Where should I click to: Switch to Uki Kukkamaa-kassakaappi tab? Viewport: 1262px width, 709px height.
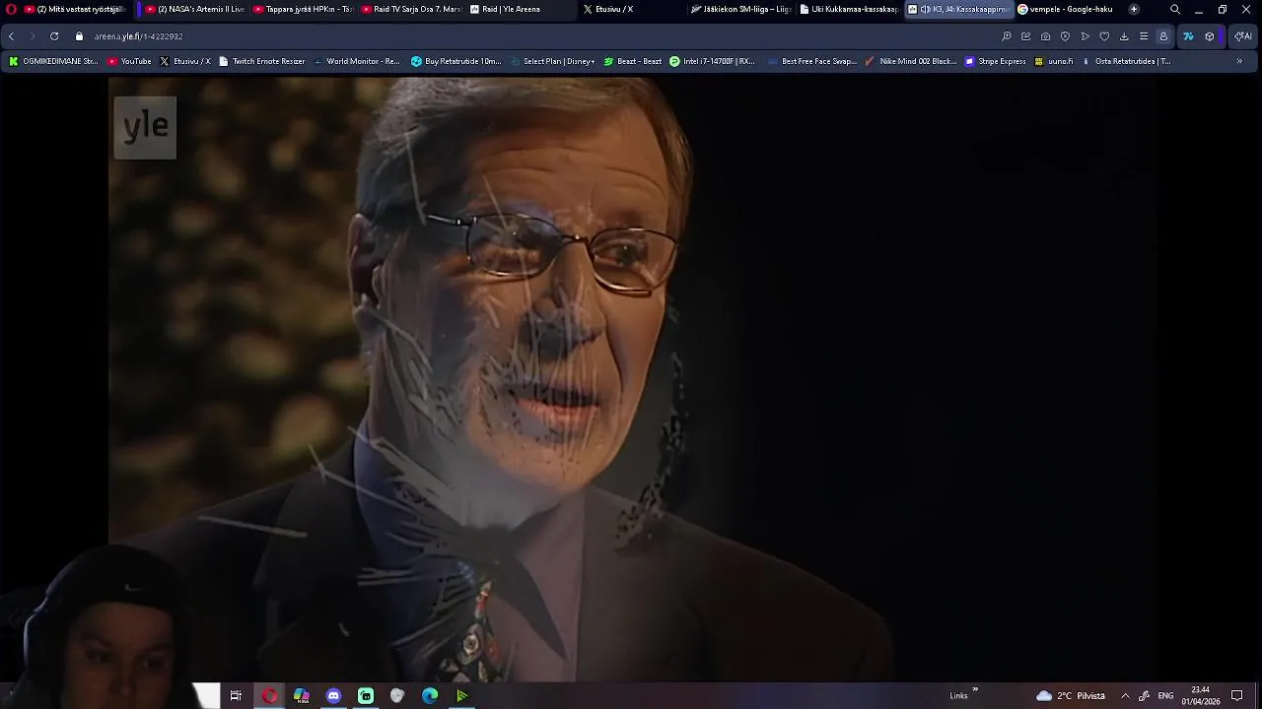tap(850, 9)
